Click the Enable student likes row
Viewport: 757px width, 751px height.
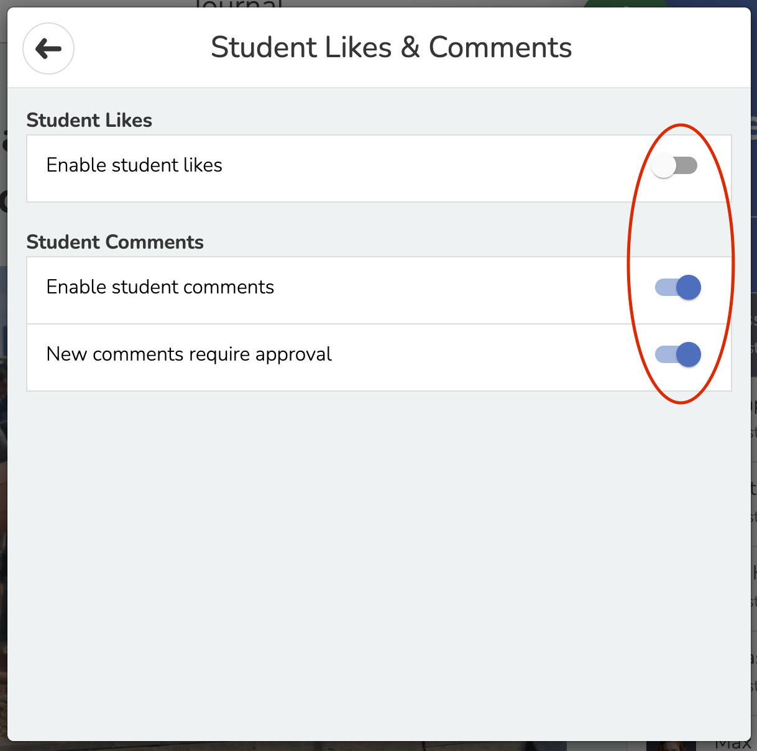point(311,165)
